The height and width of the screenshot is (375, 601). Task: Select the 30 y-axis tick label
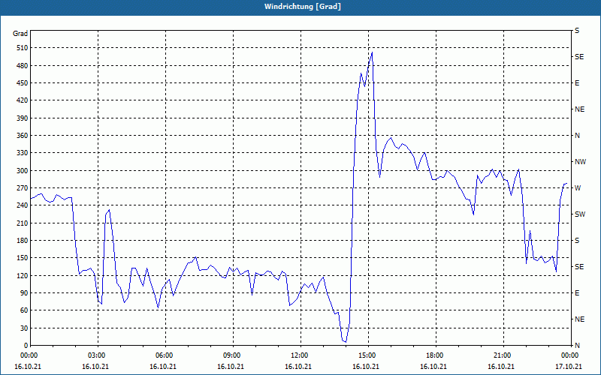pyautogui.click(x=23, y=328)
